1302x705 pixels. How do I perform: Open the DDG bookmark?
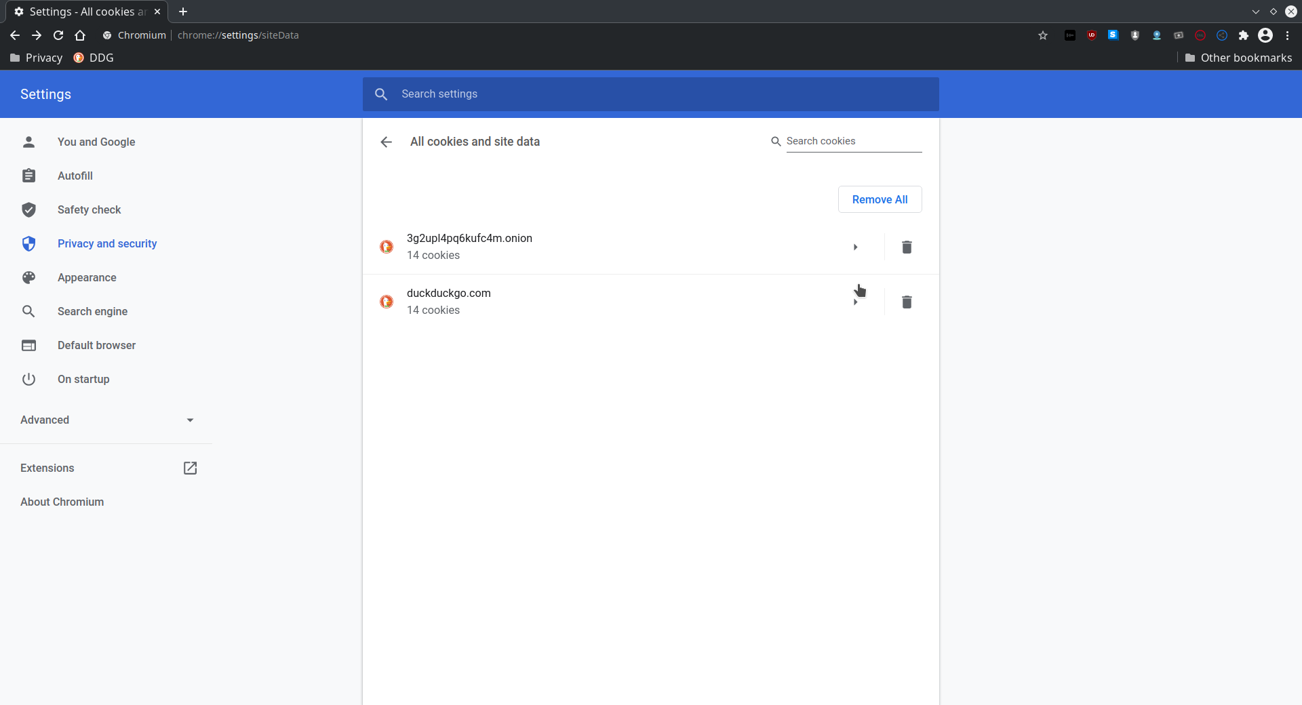(94, 58)
